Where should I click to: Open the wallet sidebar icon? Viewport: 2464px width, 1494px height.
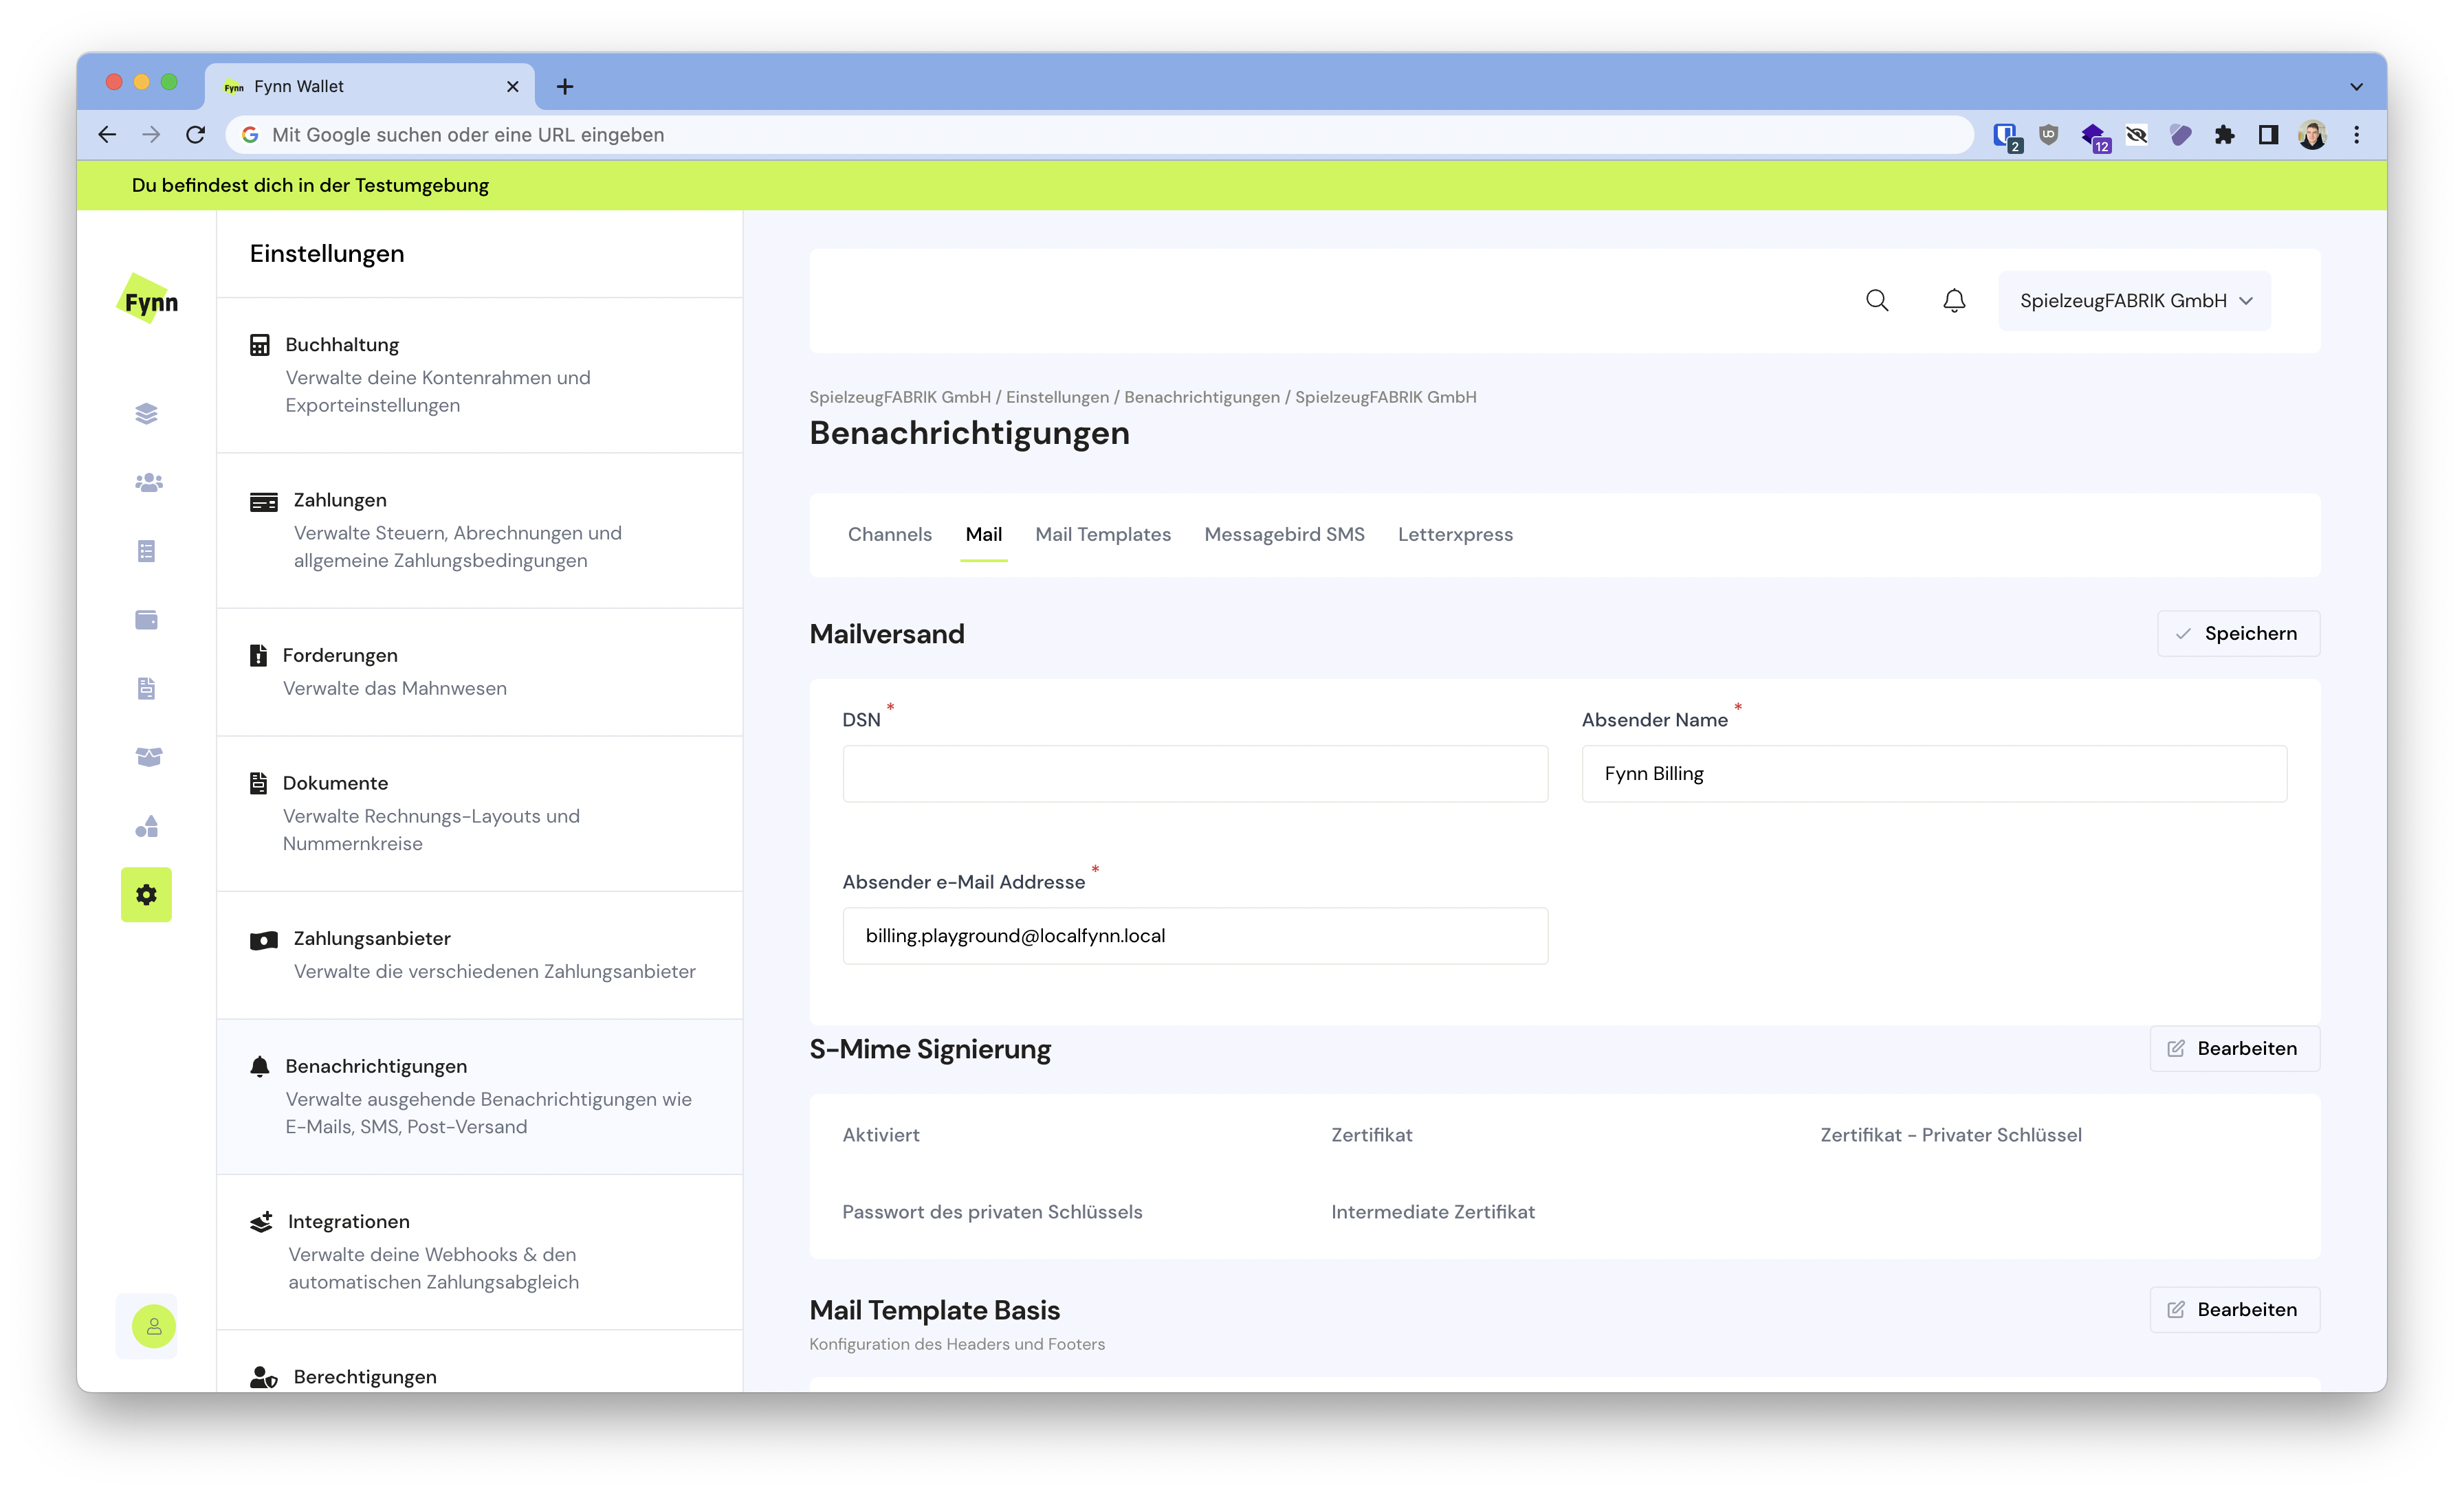[x=147, y=620]
